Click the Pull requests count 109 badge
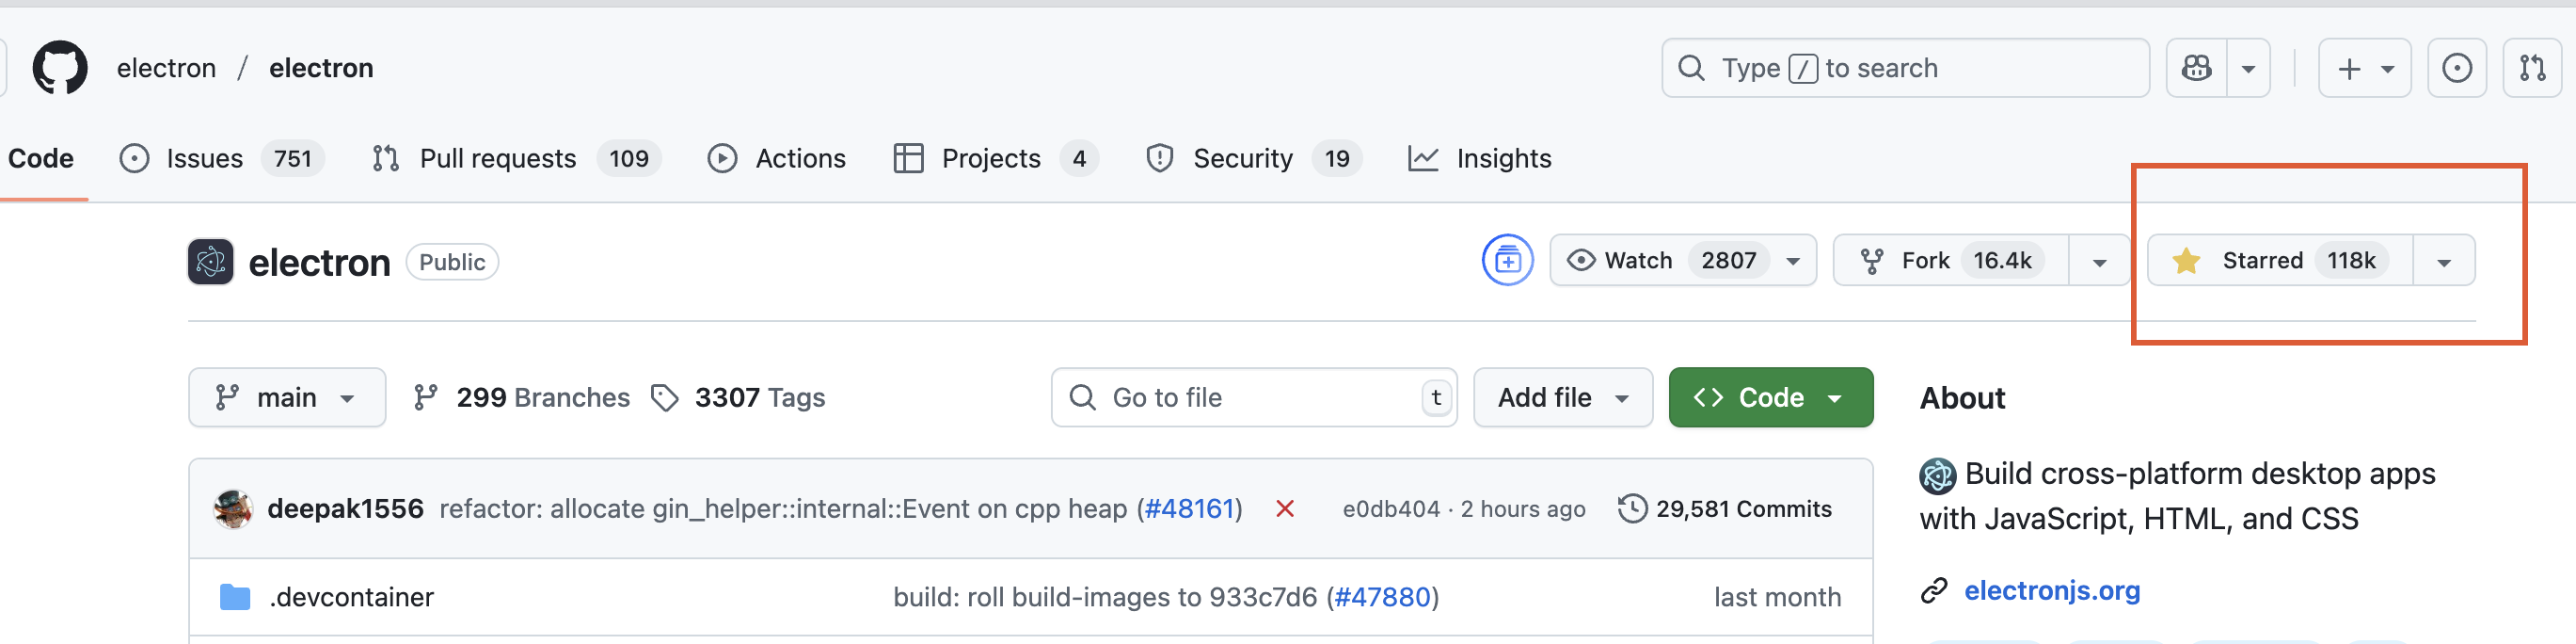This screenshot has width=2576, height=644. tap(629, 158)
